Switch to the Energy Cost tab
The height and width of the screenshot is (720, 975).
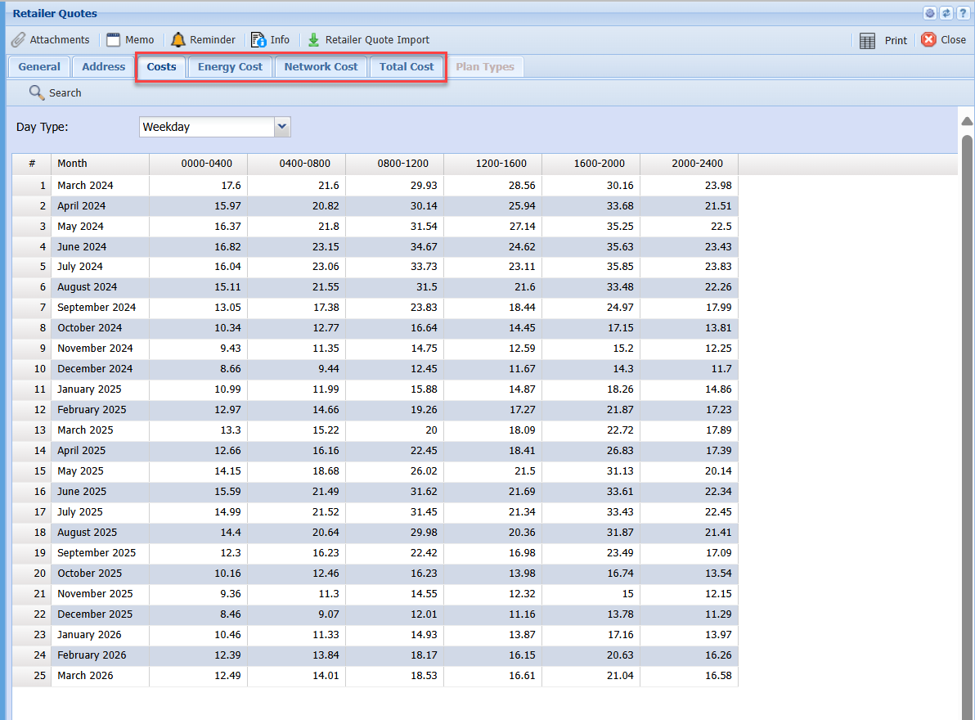coord(230,67)
